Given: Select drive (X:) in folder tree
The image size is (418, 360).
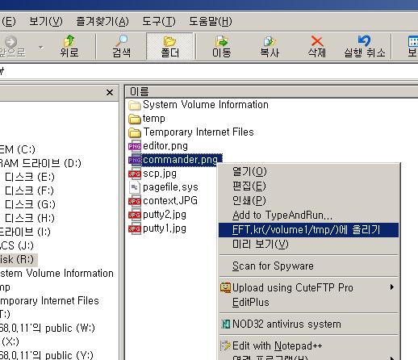Looking at the screenshot, I should pos(10,341).
